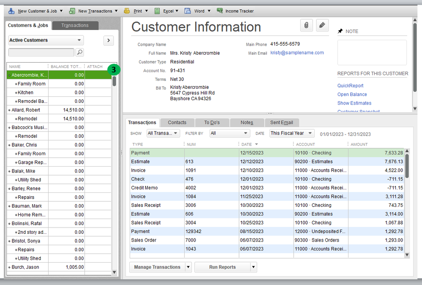
Task: Click the pencil edit customer icon
Action: coord(322,25)
